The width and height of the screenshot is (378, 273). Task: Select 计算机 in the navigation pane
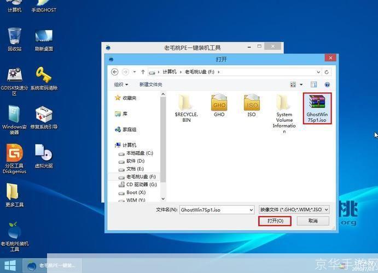point(126,145)
